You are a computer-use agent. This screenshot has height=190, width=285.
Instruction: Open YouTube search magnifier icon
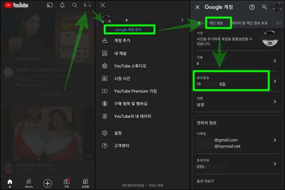(x=75, y=5)
